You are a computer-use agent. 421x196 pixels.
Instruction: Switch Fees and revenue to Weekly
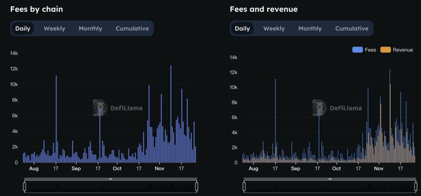pos(274,29)
